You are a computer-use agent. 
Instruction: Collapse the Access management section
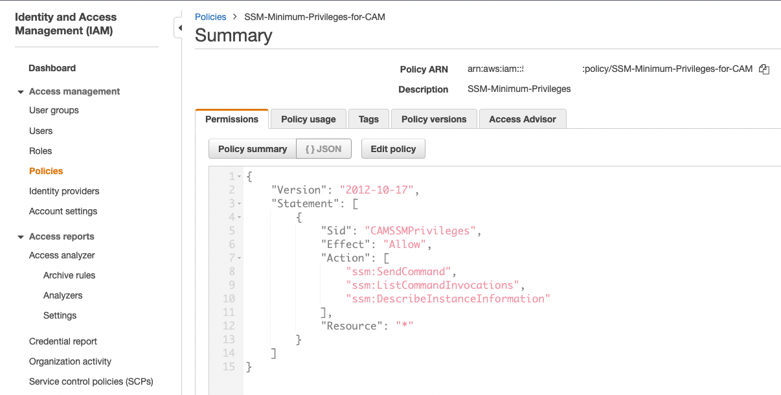(20, 91)
